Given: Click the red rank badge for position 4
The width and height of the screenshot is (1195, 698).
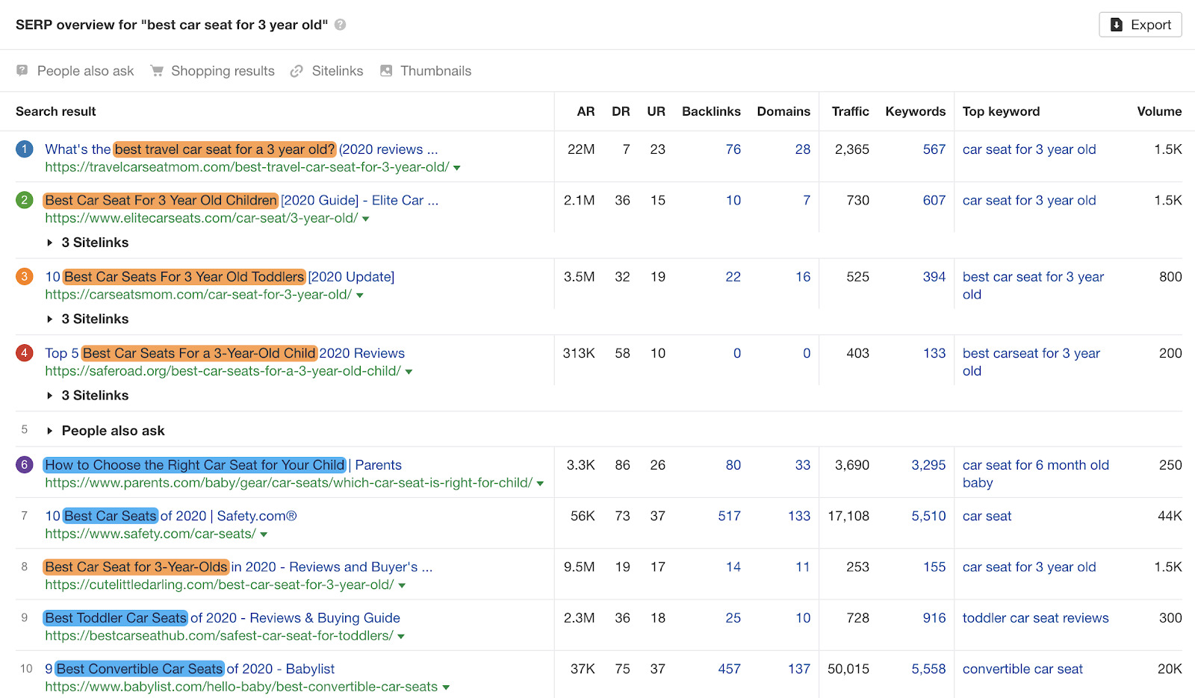Looking at the screenshot, I should pos(24,352).
